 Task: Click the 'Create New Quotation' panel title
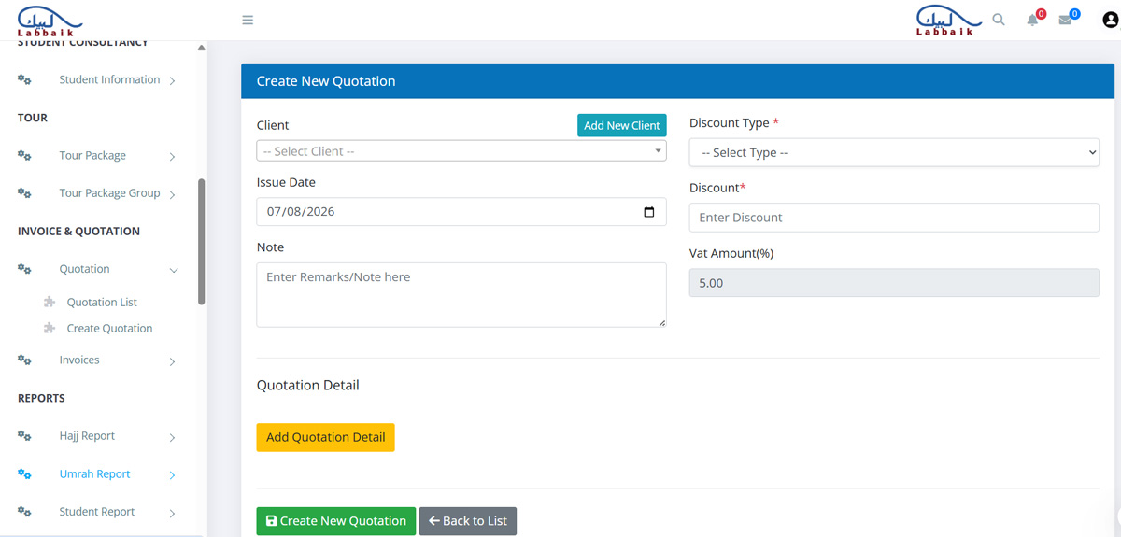click(326, 81)
